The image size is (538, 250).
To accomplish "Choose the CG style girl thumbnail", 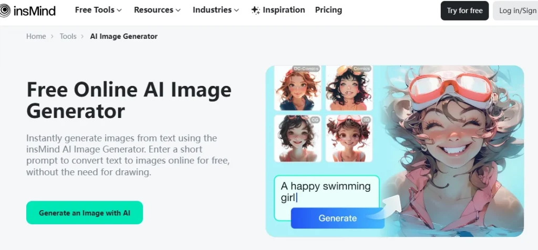I will 297,138.
